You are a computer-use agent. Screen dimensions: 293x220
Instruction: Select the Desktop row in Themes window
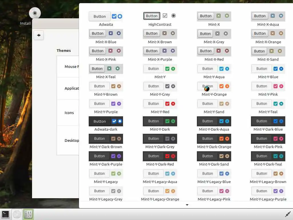click(x=68, y=140)
